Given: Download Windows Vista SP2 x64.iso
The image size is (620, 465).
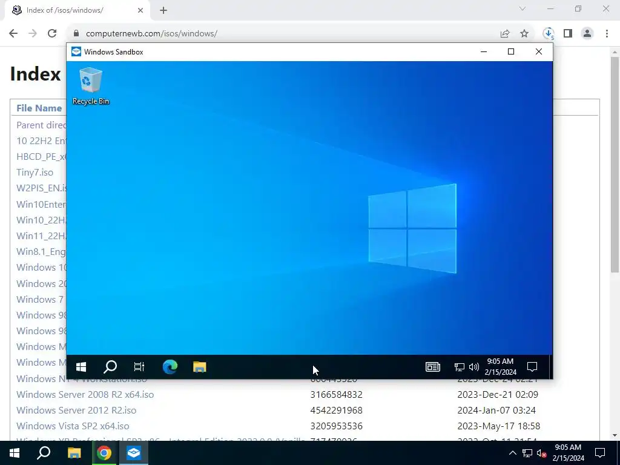Looking at the screenshot, I should (73, 426).
